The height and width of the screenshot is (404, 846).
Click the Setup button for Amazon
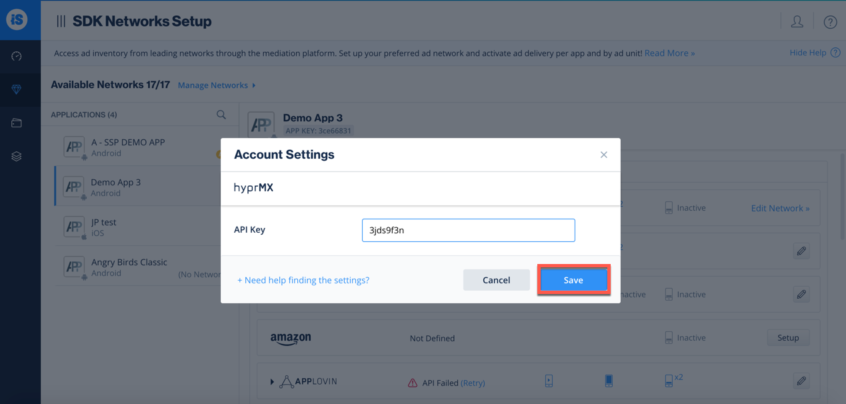point(787,338)
